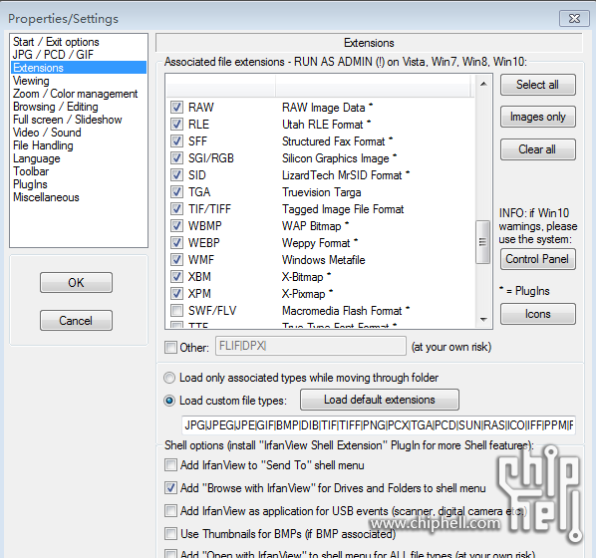Enable Add IrfanView to Send To menu
The width and height of the screenshot is (596, 558).
point(170,465)
